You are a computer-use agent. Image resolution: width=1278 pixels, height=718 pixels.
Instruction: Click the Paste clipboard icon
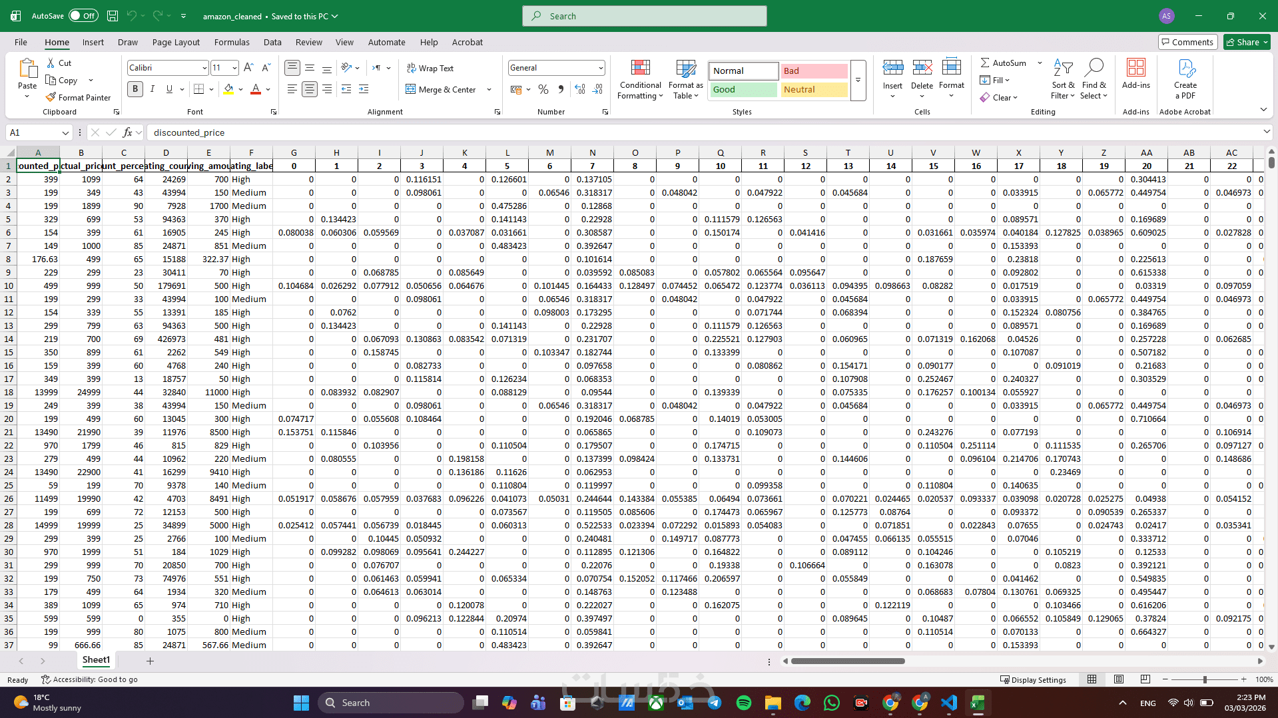pyautogui.click(x=27, y=69)
